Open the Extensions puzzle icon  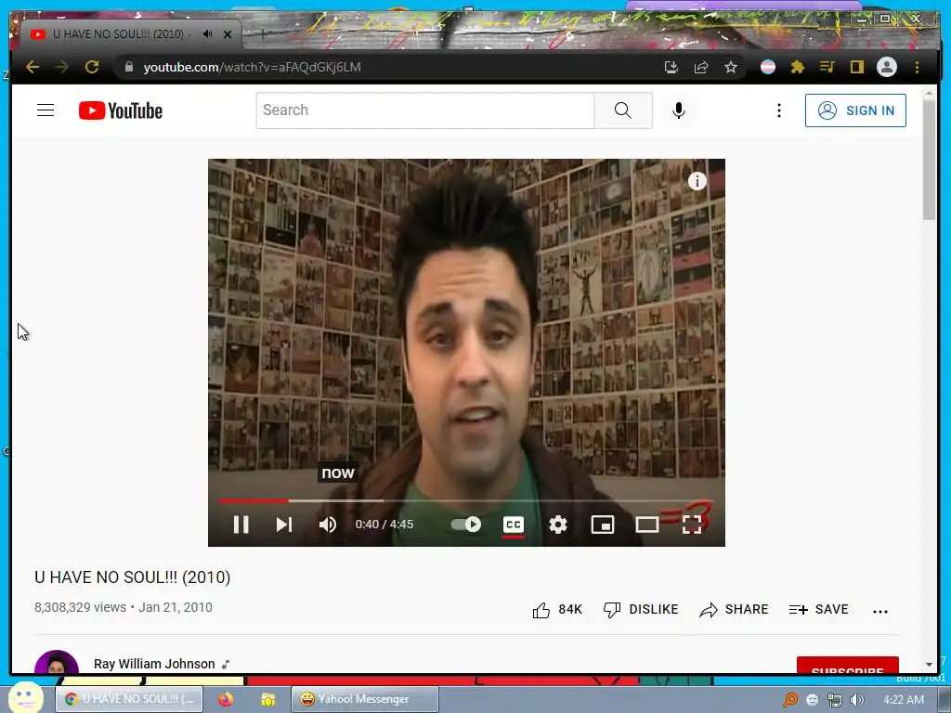pyautogui.click(x=798, y=67)
